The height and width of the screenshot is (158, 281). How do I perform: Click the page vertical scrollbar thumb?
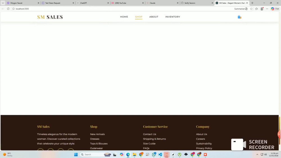(280, 130)
